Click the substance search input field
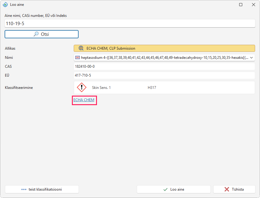Viewport: 260px width, 198px height. pos(130,23)
